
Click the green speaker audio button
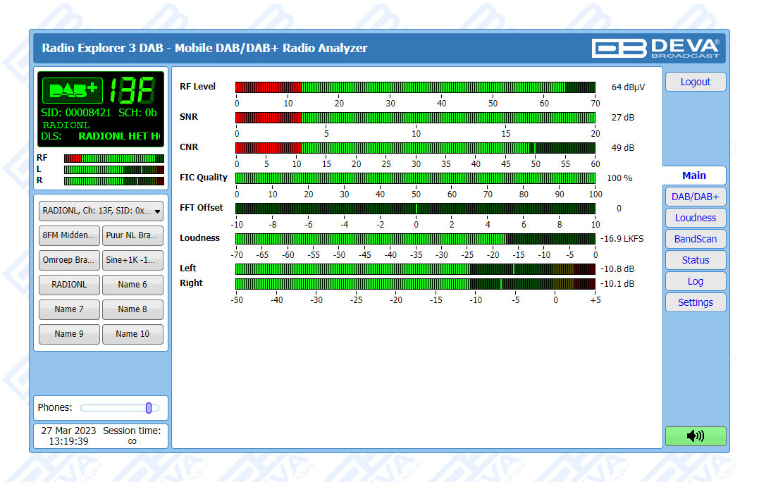coord(695,436)
